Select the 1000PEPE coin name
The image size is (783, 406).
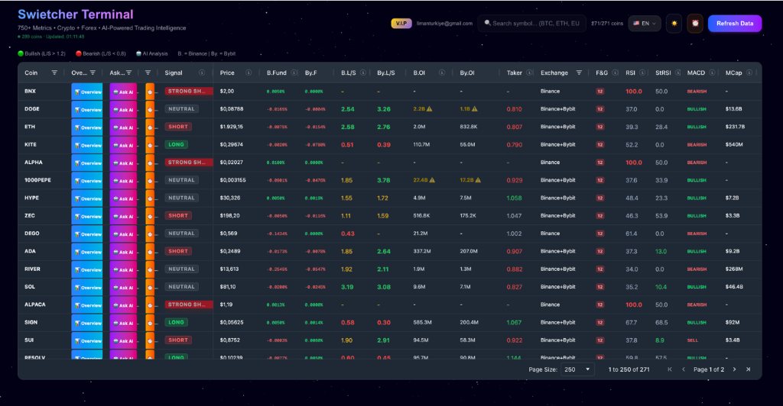coord(37,180)
